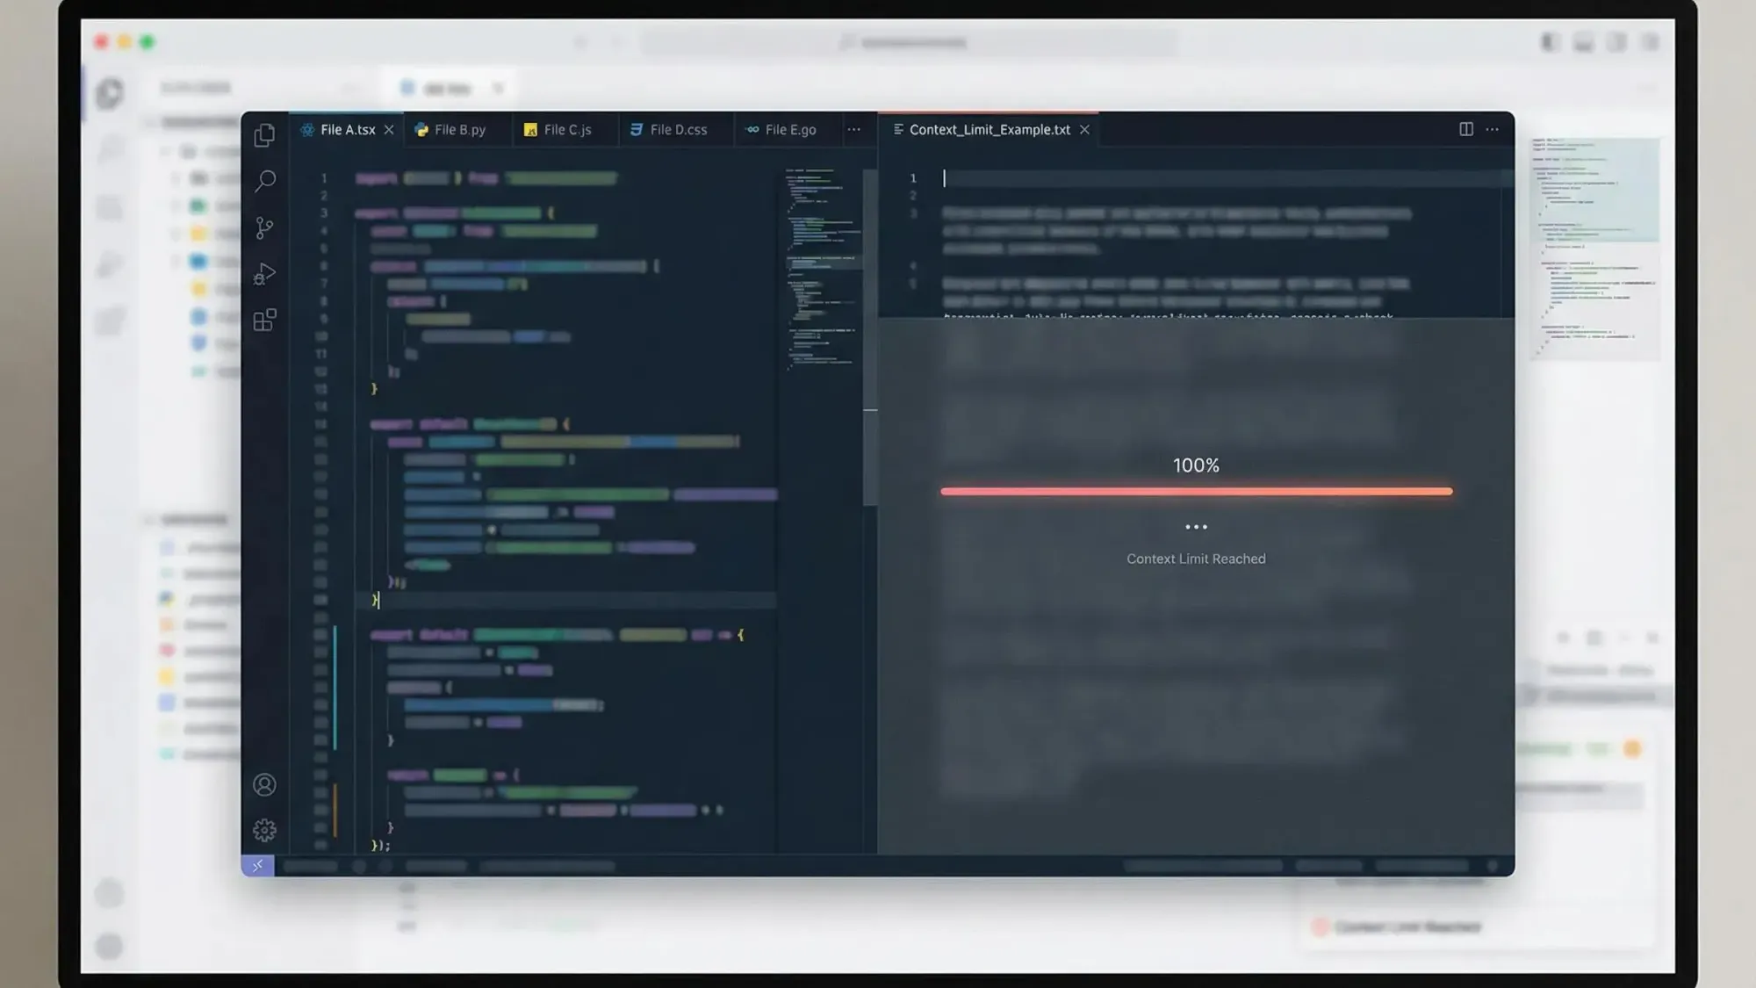The image size is (1756, 988).
Task: Open more actions menu in right editor
Action: (x=1492, y=129)
